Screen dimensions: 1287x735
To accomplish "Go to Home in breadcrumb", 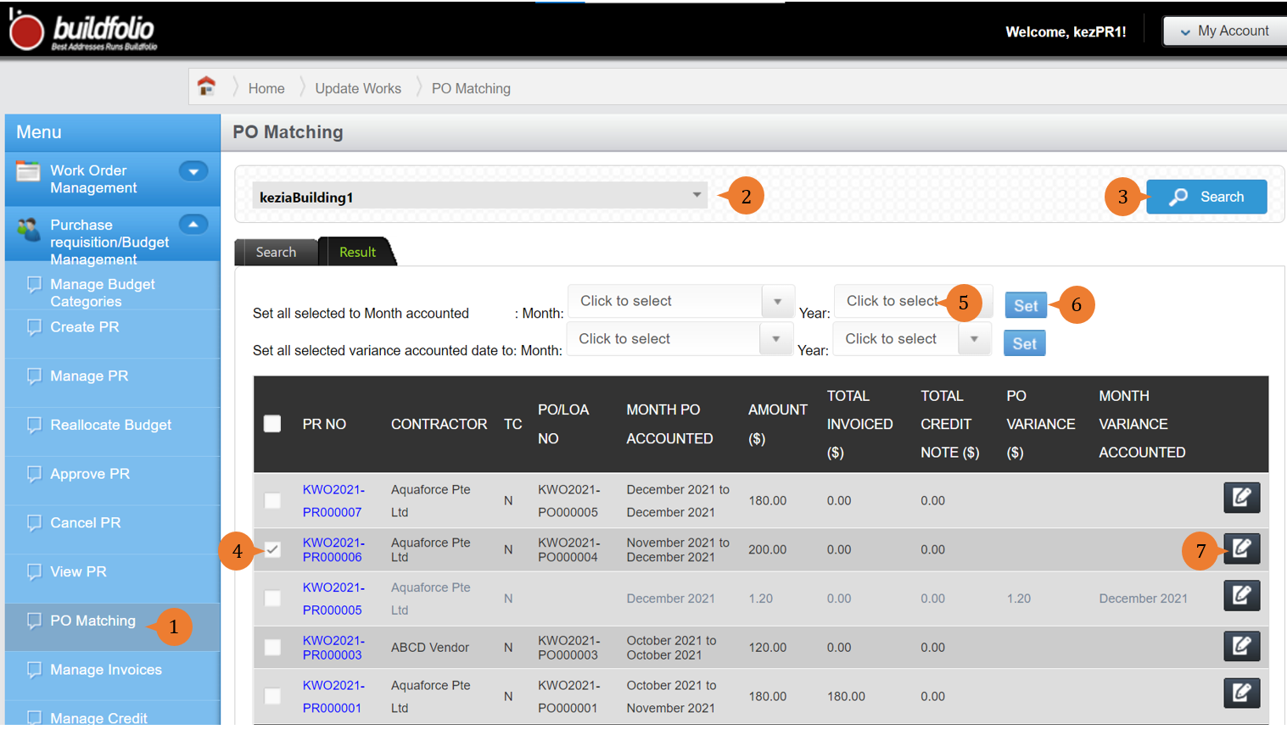I will pyautogui.click(x=266, y=88).
